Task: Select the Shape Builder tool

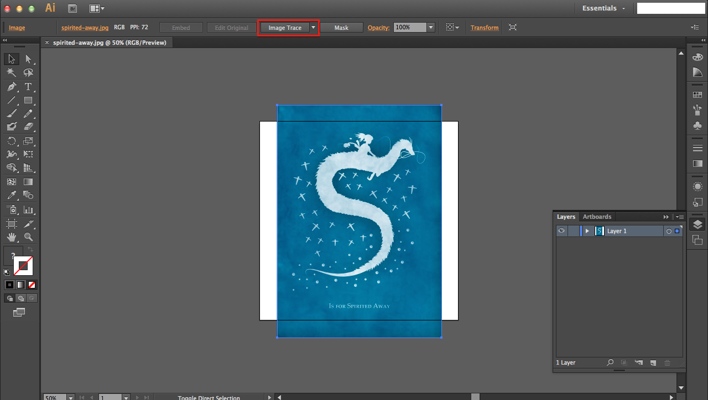Action: tap(12, 167)
